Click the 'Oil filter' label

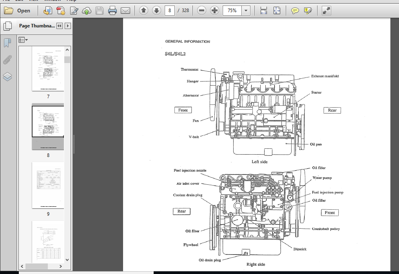[x=192, y=231]
